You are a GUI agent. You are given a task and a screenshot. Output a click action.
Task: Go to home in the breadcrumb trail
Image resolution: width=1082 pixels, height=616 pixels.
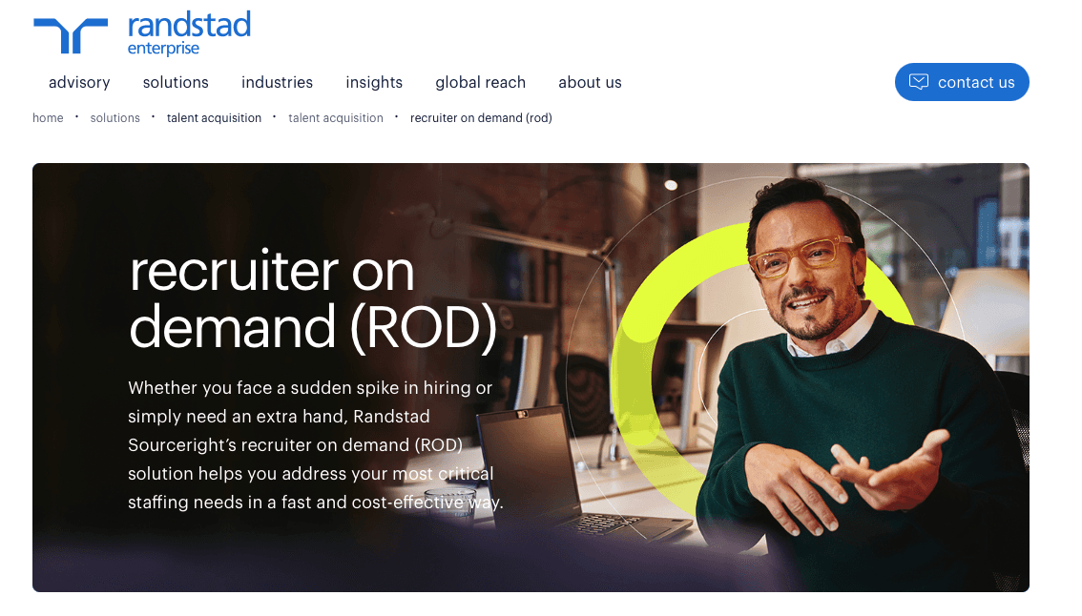(48, 118)
